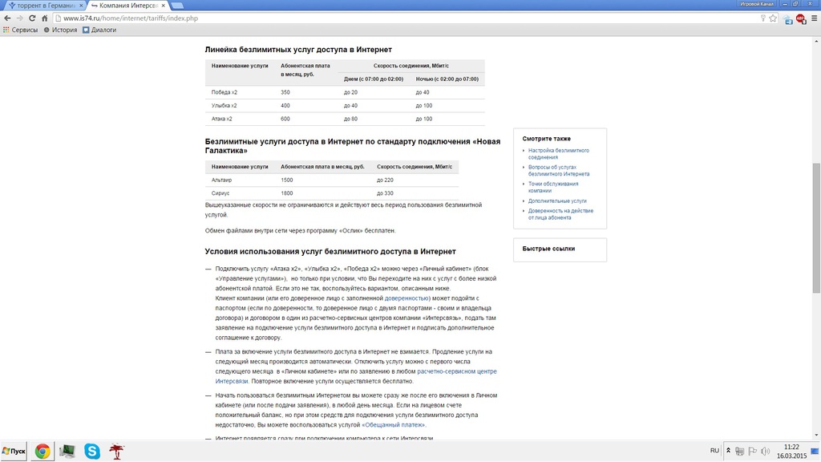Switch the RU keyboard language indicator

(714, 451)
